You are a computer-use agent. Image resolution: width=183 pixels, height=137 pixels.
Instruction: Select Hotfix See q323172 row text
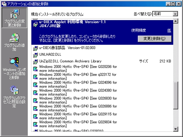(78, 77)
